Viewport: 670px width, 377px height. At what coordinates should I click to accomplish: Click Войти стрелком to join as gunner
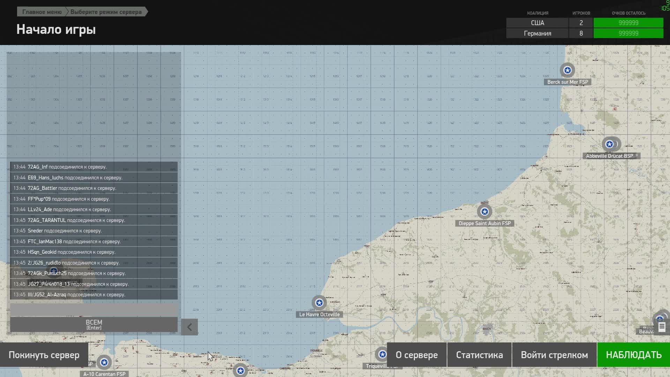(x=554, y=355)
